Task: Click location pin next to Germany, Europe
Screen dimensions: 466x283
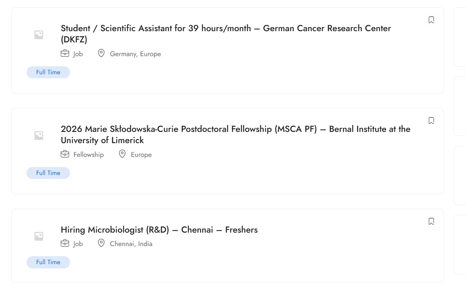Action: pos(101,54)
